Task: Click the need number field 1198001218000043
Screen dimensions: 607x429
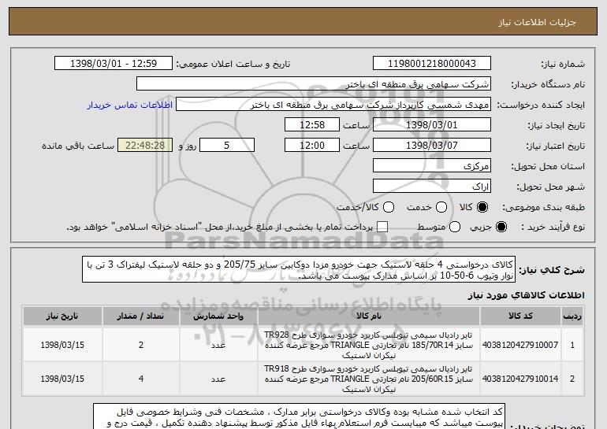Action: [432, 64]
